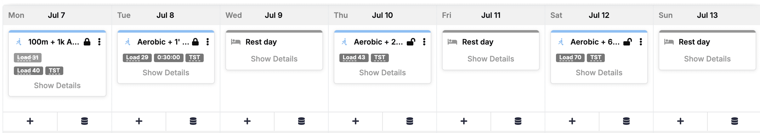The height and width of the screenshot is (133, 760).
Task: Toggle the lock on Tuesday's Aerobic workout
Action: pos(196,42)
